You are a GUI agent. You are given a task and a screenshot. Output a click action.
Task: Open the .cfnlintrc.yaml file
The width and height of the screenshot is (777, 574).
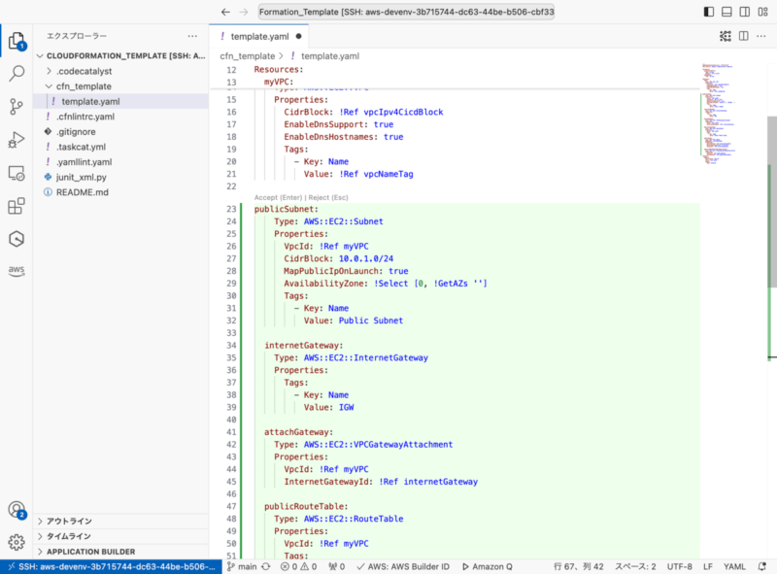[120, 117]
